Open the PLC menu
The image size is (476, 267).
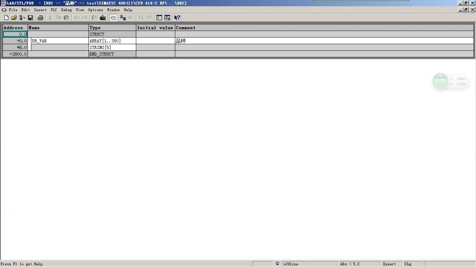click(54, 10)
